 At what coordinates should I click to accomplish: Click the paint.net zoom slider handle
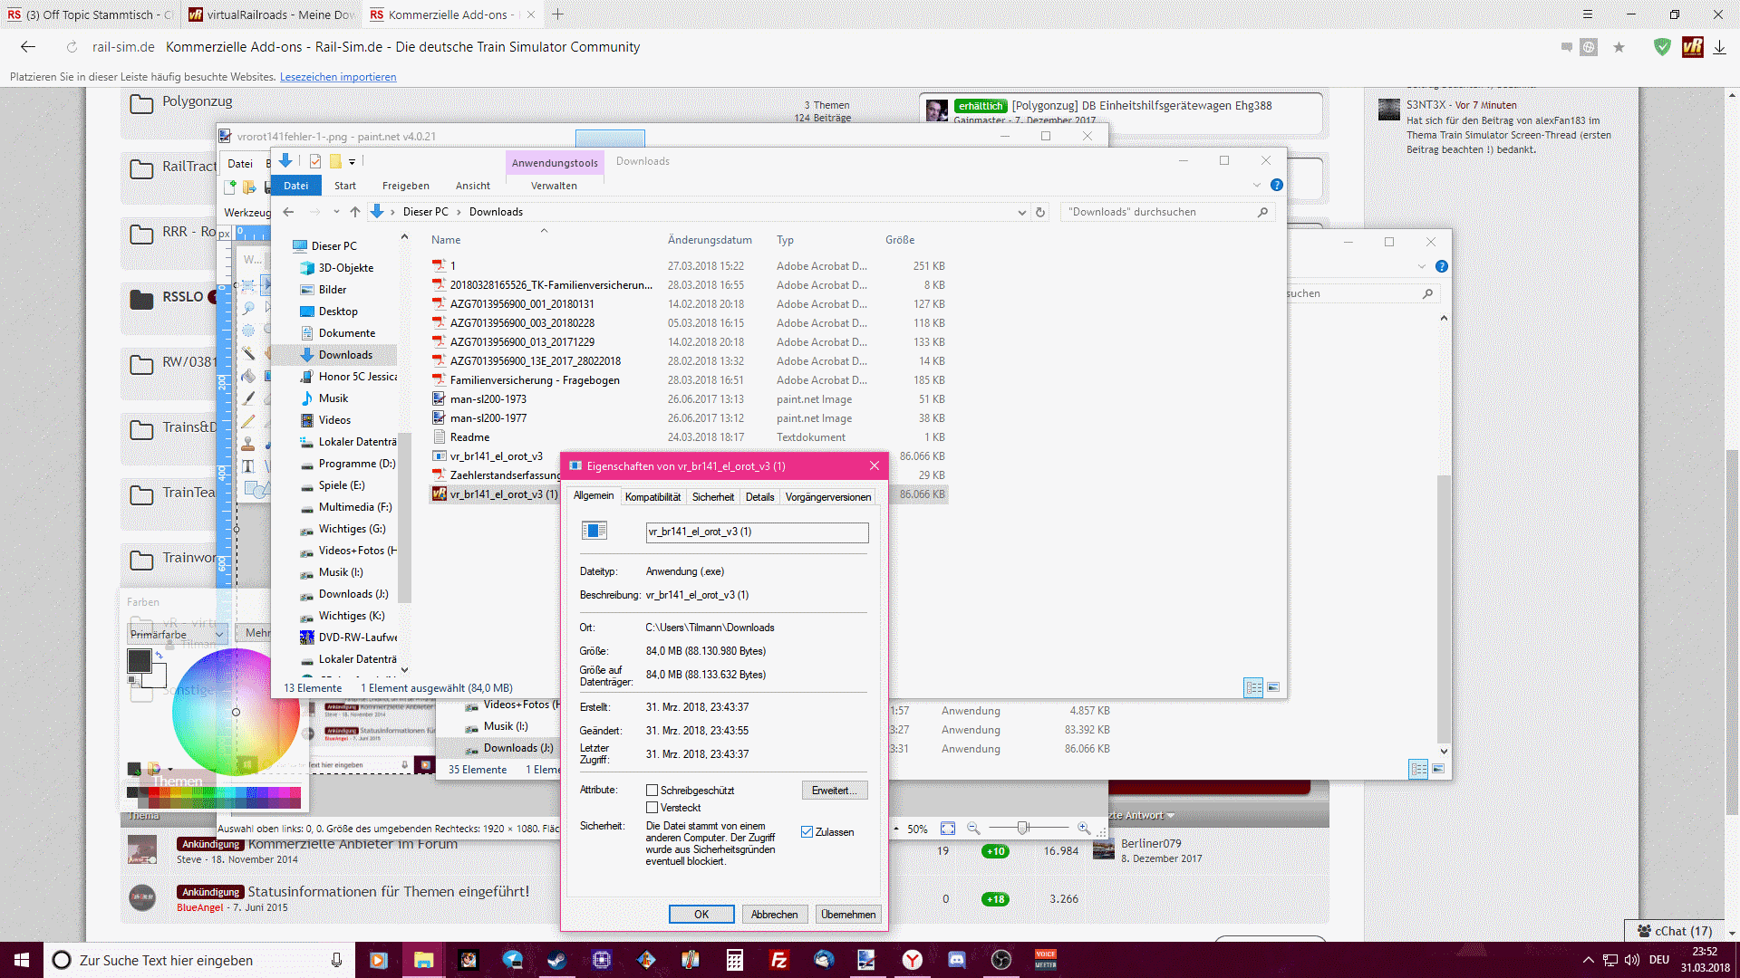tap(1022, 829)
